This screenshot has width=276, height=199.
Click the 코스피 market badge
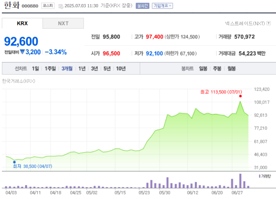(48, 6)
